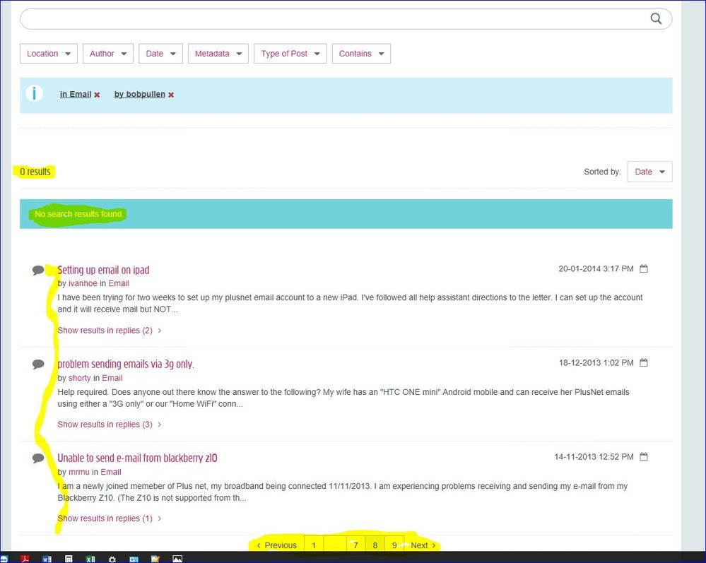Click the info icon in the filter bar
706x563 pixels.
coord(35,93)
